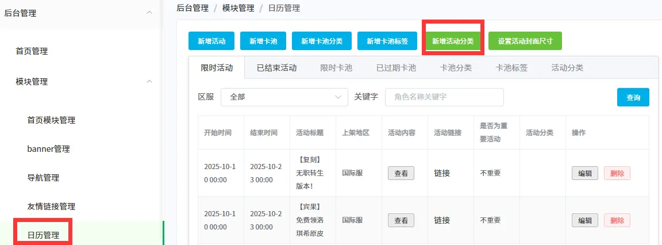The height and width of the screenshot is (245, 662).
Task: Delete the 免费领洛琪希原皮 activity row
Action: (617, 220)
